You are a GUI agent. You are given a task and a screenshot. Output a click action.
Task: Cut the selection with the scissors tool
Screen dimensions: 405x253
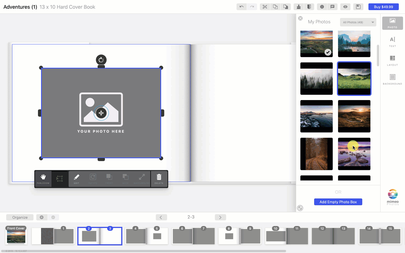(265, 6)
